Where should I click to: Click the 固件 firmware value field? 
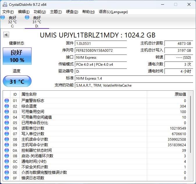101,43
